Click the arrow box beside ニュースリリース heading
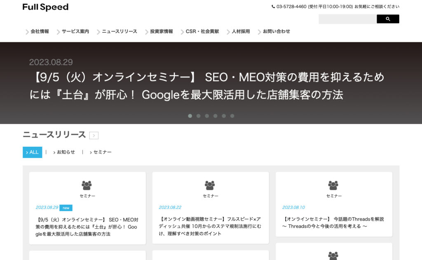422x260 pixels. point(94,136)
